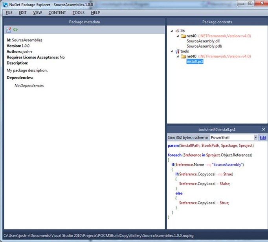Open the FILE menu

tap(9, 13)
